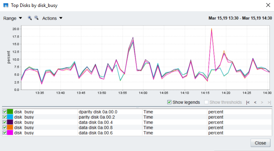Click the magenta swatch for 0a.00.6
The width and height of the screenshot is (274, 151).
pos(10,132)
